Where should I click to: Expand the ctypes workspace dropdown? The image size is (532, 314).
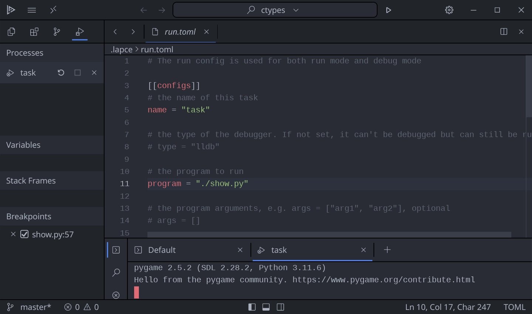tap(296, 10)
